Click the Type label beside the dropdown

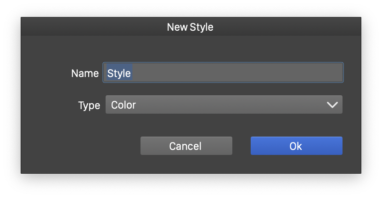tap(89, 105)
